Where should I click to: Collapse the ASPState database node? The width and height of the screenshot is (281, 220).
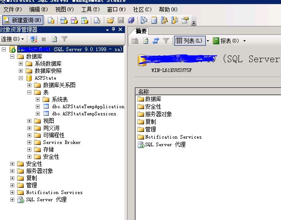pos(21,78)
